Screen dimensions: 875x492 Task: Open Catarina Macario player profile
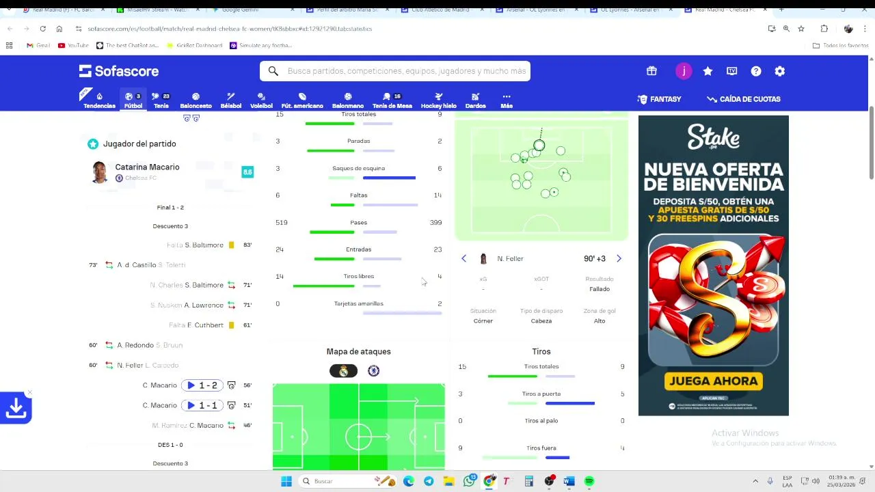pyautogui.click(x=147, y=167)
